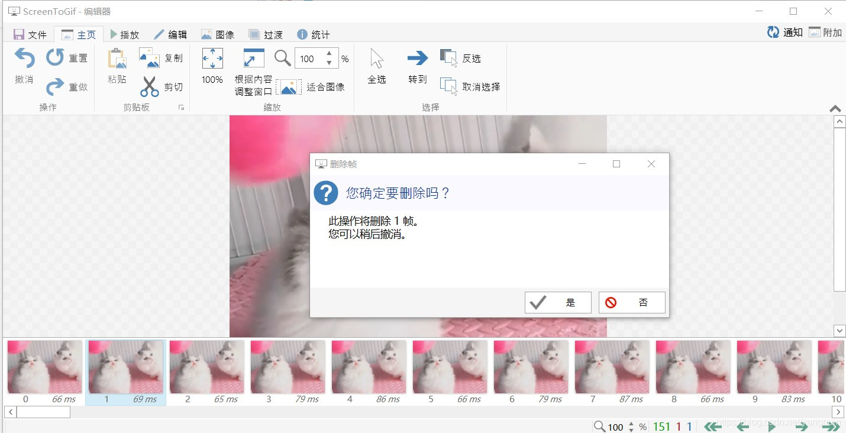Select frame 7 thumbnail
Screen dimensions: 846x433
(x=612, y=372)
